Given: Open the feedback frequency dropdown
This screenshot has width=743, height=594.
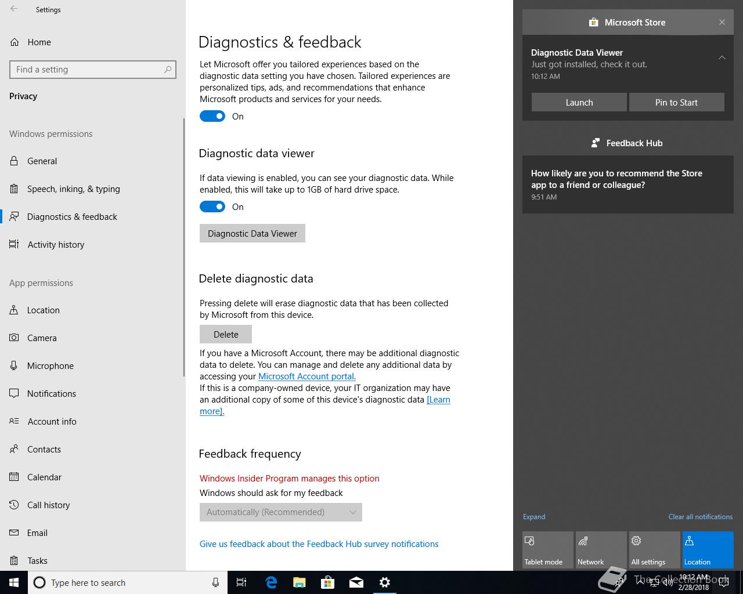Looking at the screenshot, I should click(x=281, y=512).
